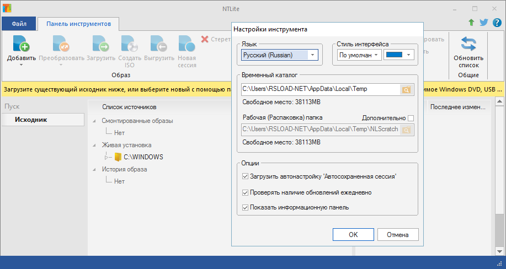Open the Язык dropdown Русский (Russian)
Viewport: 506px width, 269px height.
279,55
